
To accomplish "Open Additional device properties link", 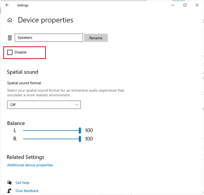I will pyautogui.click(x=30, y=165).
